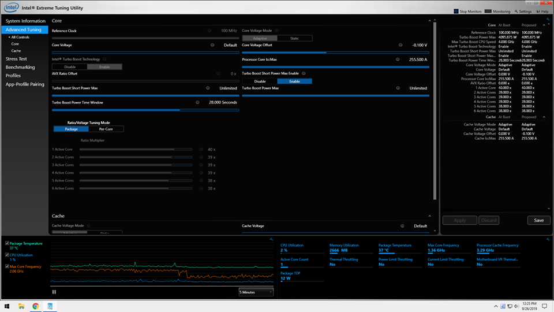Open Chrome from the taskbar
Viewport: 554px width, 312px height.
[35, 306]
